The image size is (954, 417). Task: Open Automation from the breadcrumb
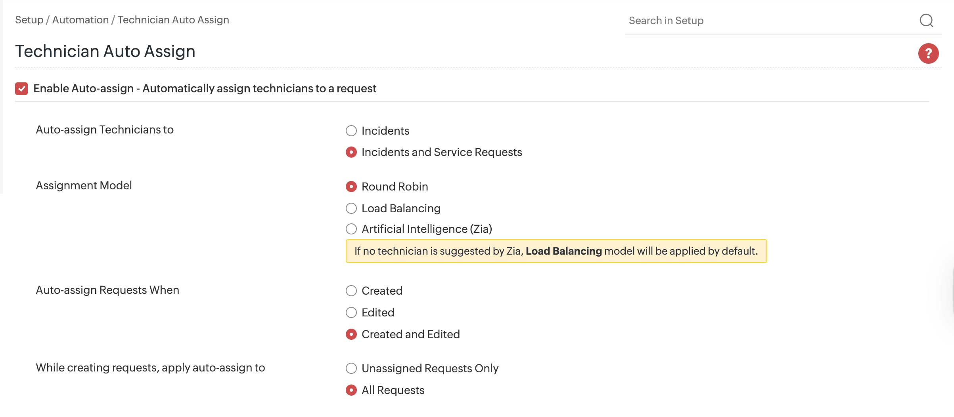[x=80, y=20]
